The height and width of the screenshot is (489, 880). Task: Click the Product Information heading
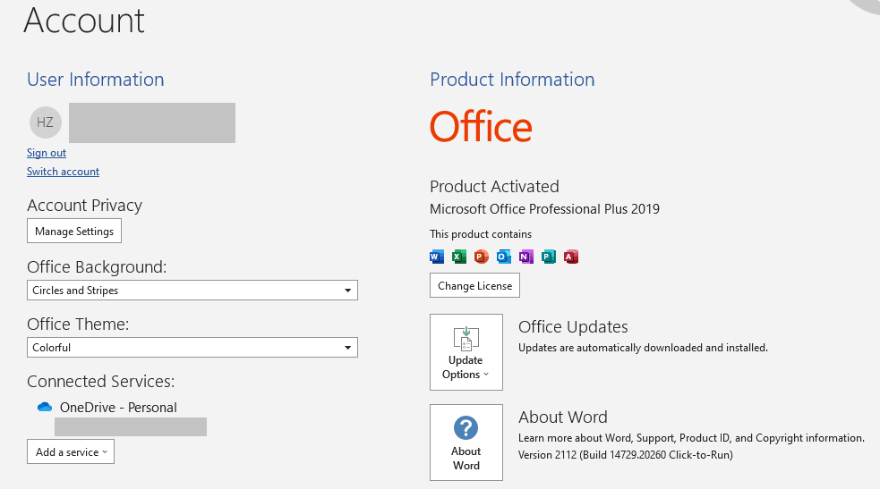[x=512, y=80]
